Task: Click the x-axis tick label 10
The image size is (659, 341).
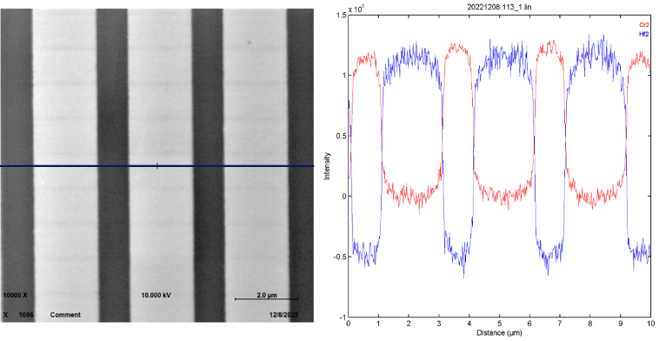Action: click(x=650, y=324)
